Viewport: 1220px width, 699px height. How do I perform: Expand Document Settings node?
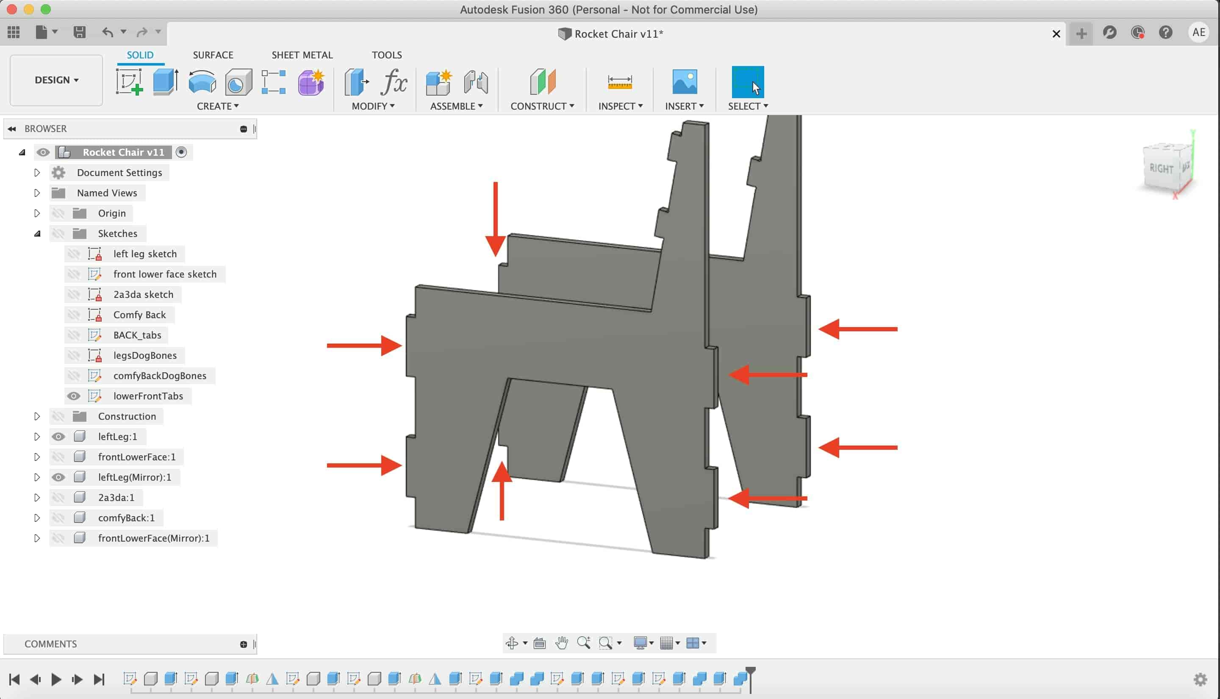(37, 173)
